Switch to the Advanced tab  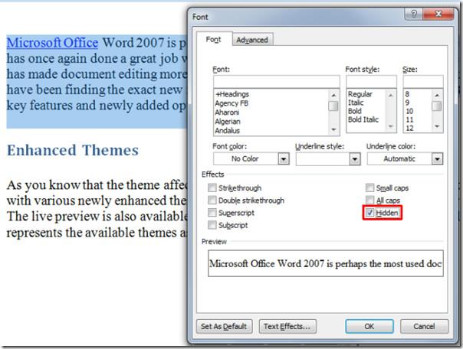coord(252,40)
